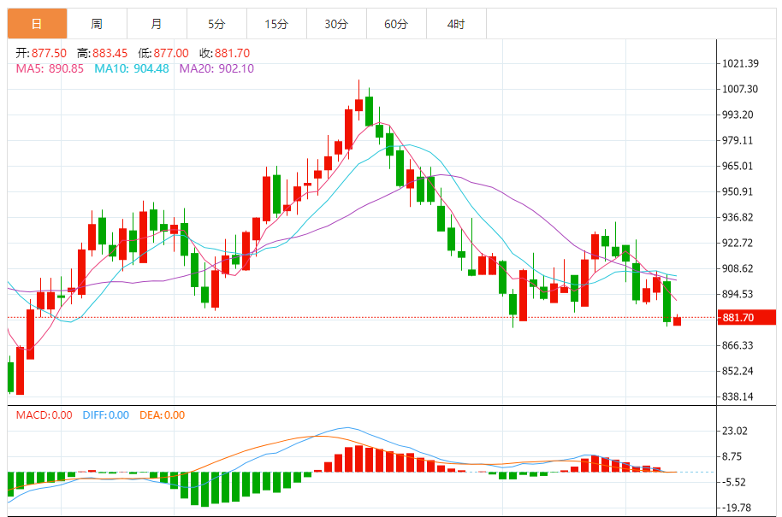Click the high price value 883.45
Viewport: 782px width, 517px height.
[x=110, y=53]
